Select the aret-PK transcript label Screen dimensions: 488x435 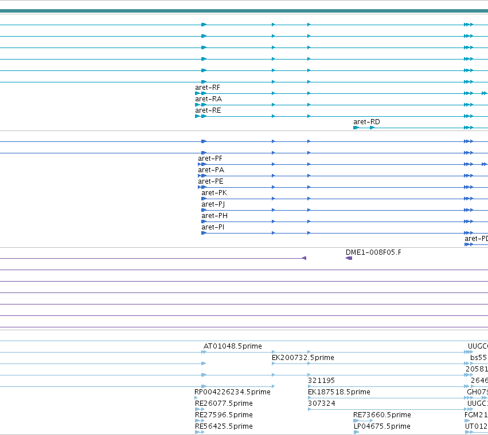tap(214, 193)
